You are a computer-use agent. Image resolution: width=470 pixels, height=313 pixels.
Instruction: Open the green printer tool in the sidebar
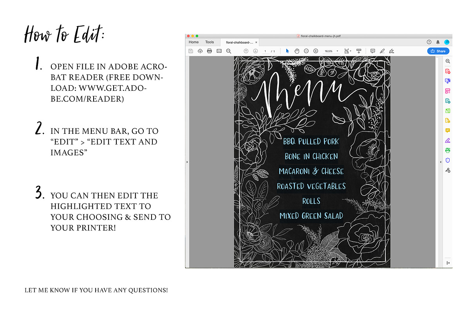(448, 150)
